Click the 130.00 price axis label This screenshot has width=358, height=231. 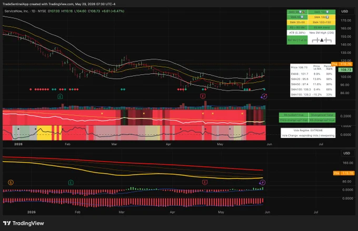[x=346, y=53]
